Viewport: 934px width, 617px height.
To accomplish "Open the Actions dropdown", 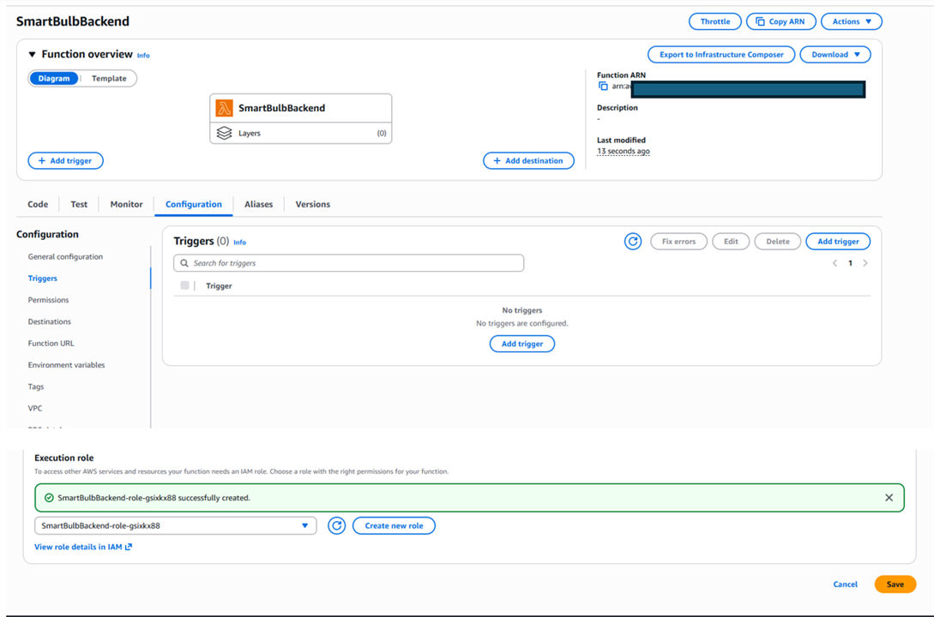I will click(x=851, y=21).
